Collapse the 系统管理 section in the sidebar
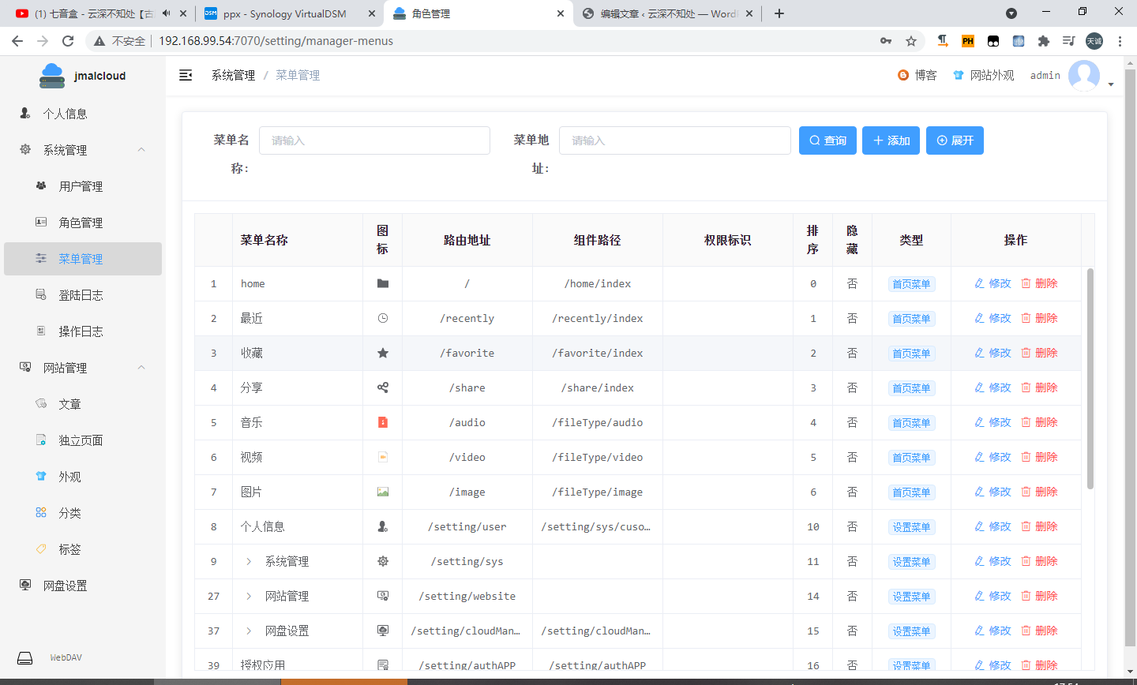The image size is (1137, 685). [x=141, y=149]
